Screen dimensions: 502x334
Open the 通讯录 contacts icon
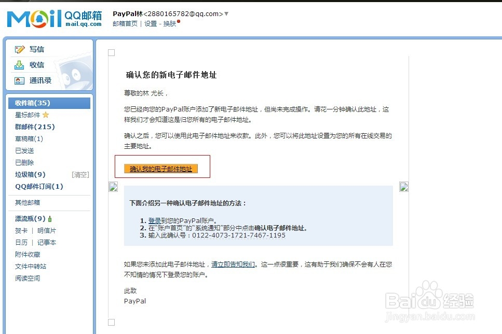[20, 80]
